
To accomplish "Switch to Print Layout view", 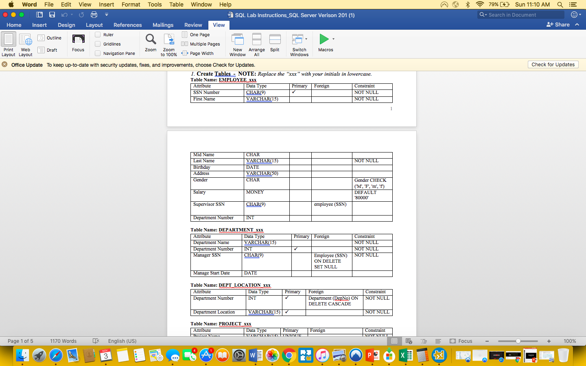I will 9,45.
